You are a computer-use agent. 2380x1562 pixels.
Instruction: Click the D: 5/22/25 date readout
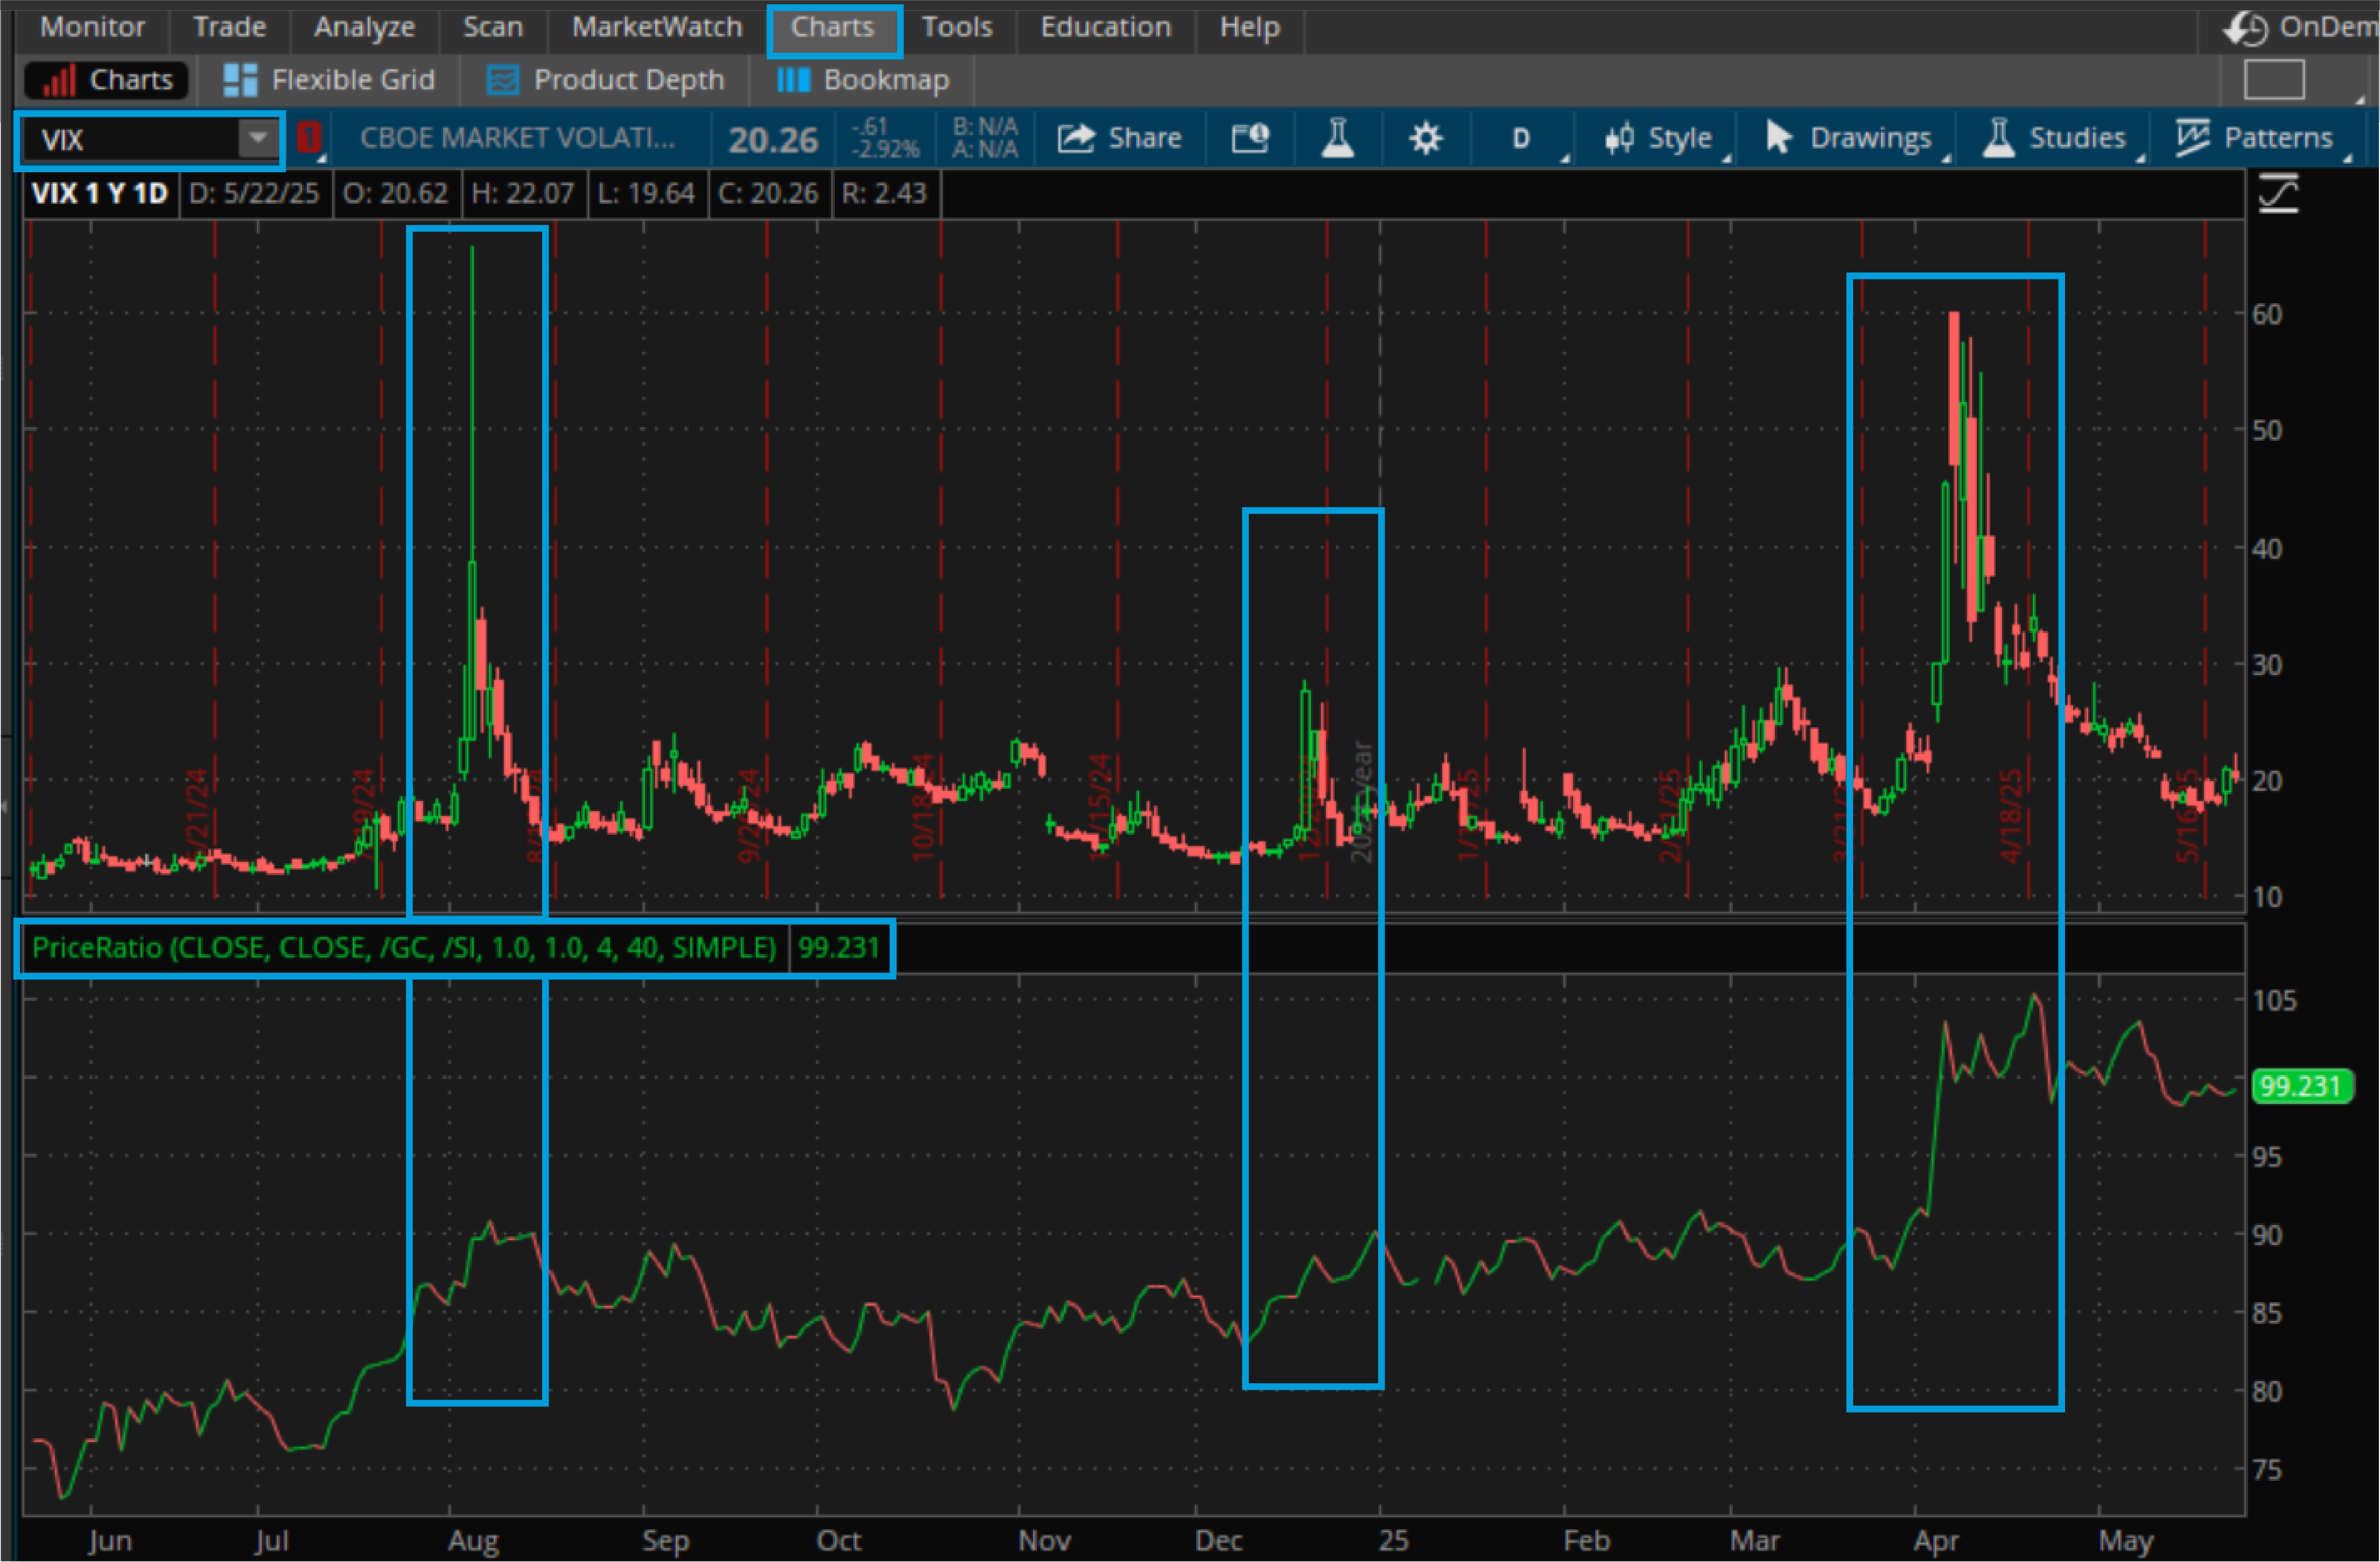254,193
